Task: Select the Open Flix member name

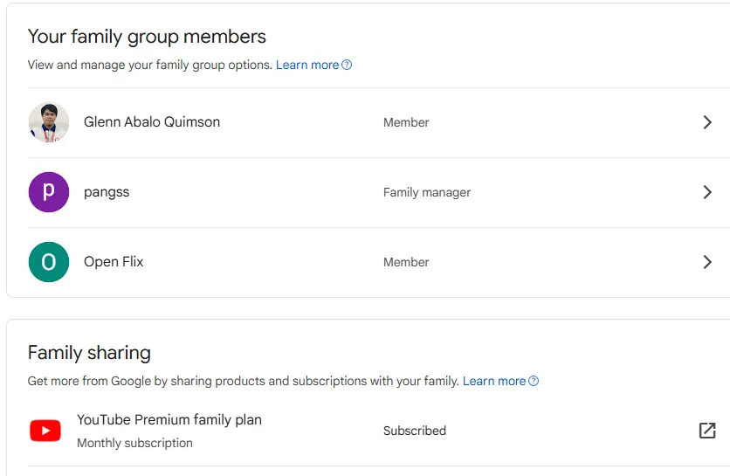Action: click(x=114, y=262)
